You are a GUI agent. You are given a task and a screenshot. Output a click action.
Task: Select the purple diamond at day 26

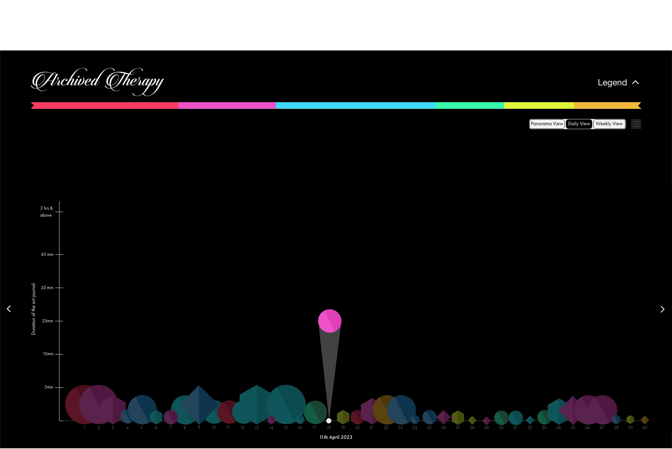click(x=443, y=417)
